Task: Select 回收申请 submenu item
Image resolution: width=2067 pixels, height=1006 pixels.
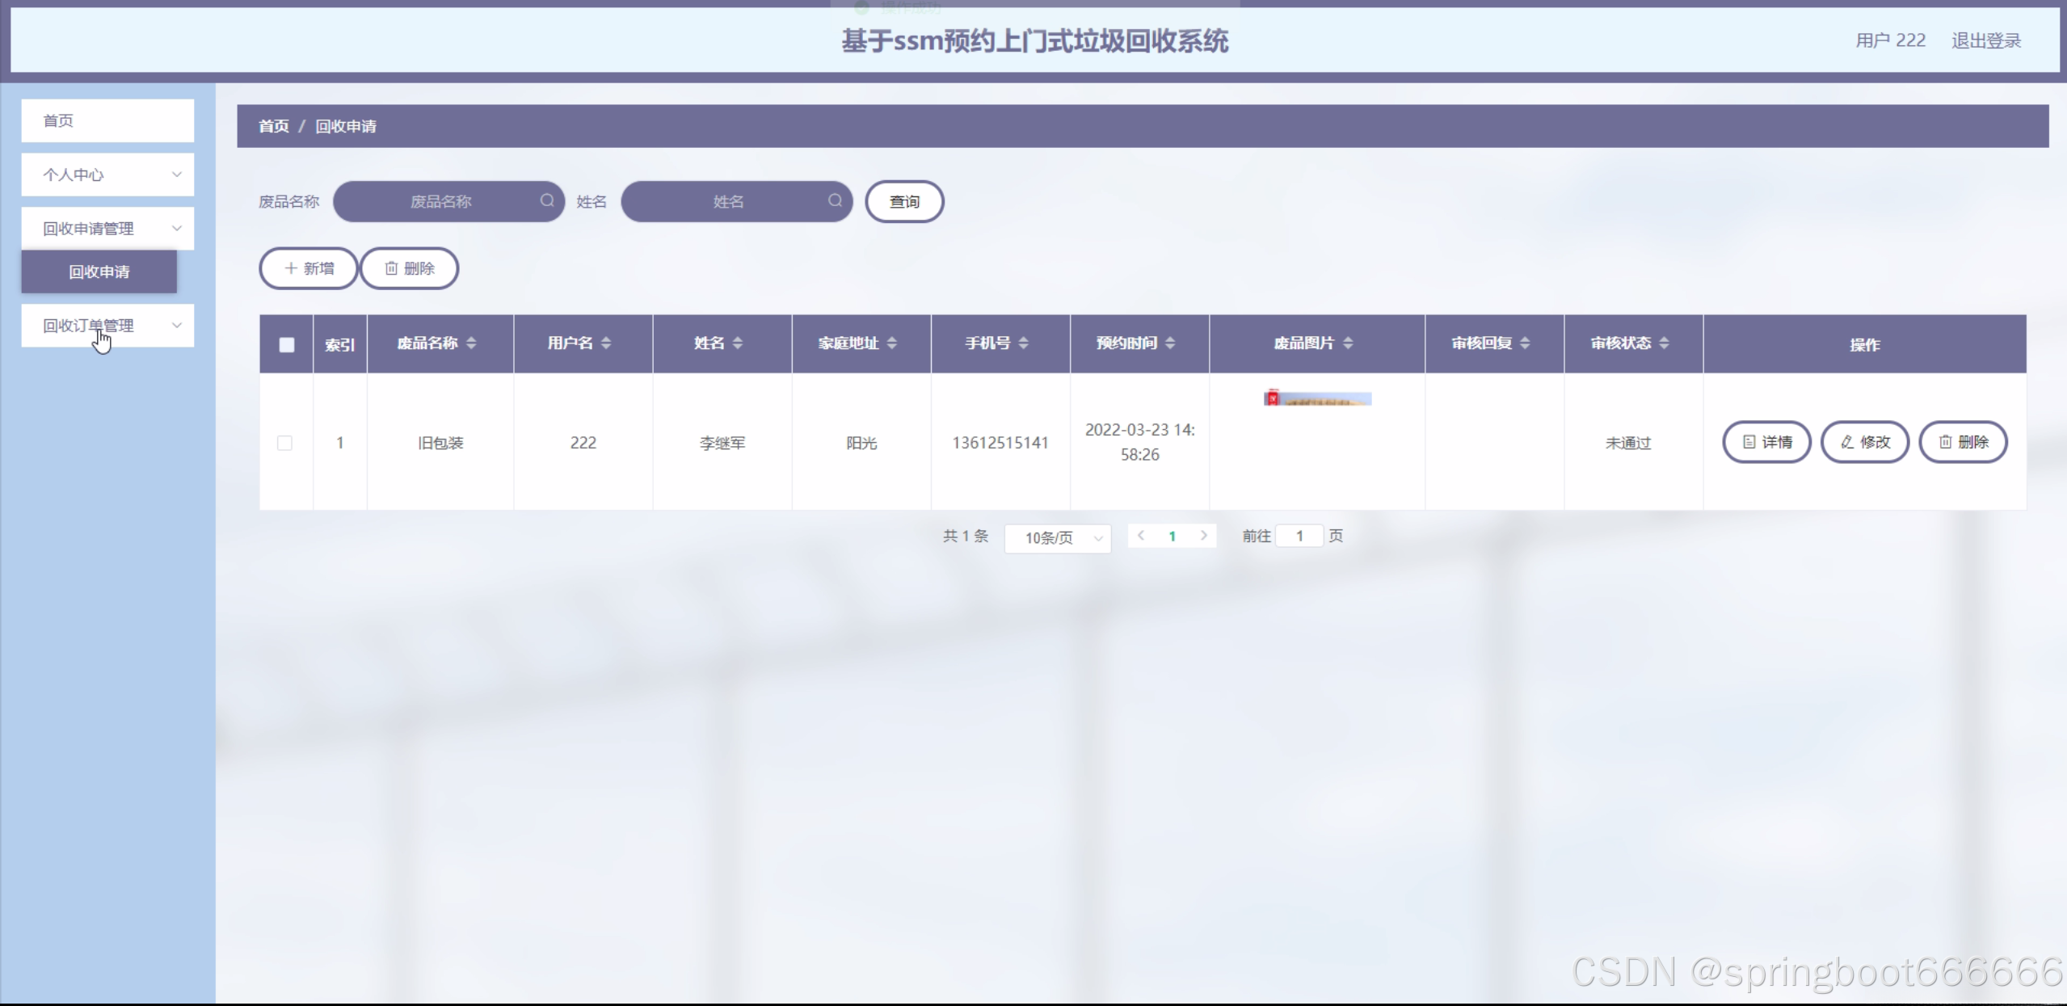Action: click(x=99, y=271)
